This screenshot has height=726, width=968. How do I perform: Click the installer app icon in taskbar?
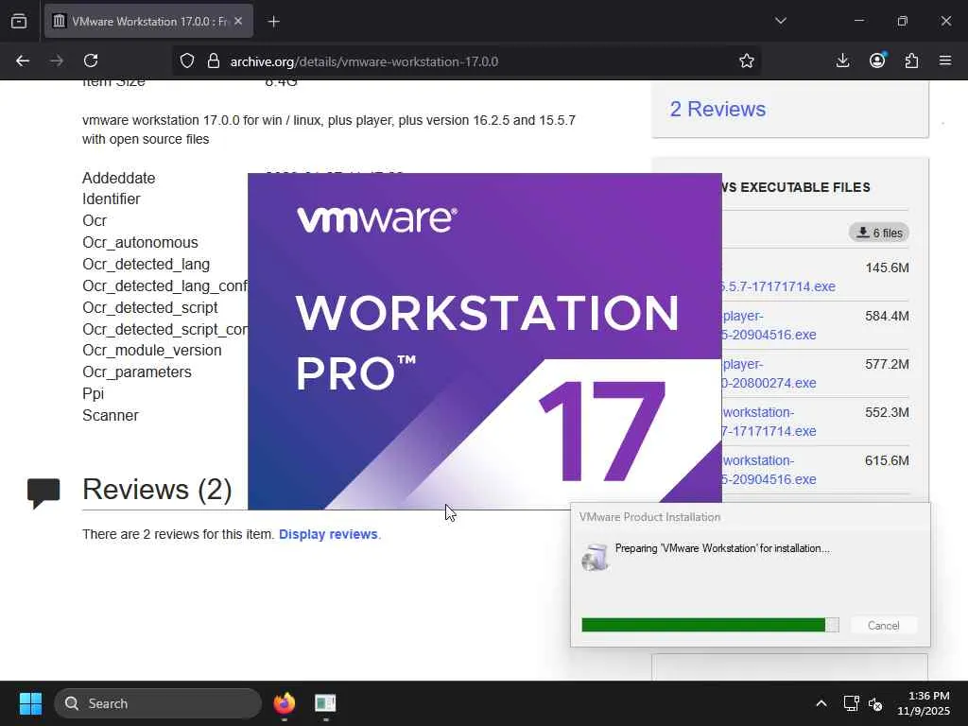325,703
